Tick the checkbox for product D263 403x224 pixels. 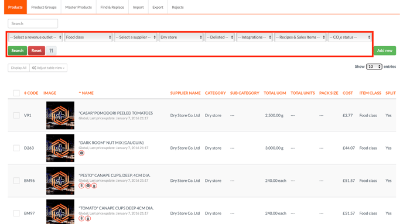click(16, 148)
